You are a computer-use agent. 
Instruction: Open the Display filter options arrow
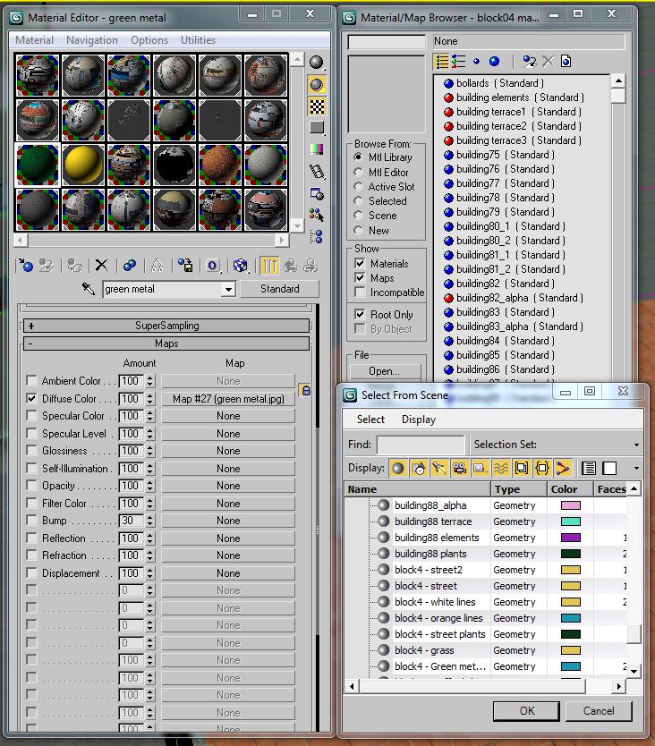(x=636, y=468)
